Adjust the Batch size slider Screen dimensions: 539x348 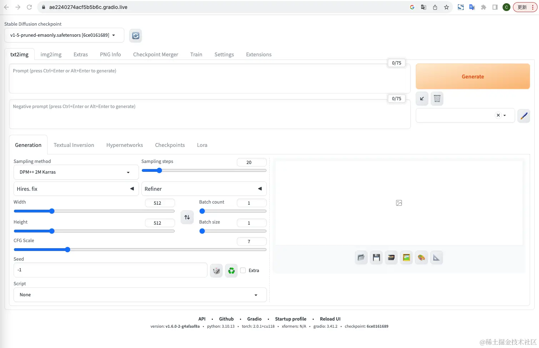pyautogui.click(x=233, y=231)
